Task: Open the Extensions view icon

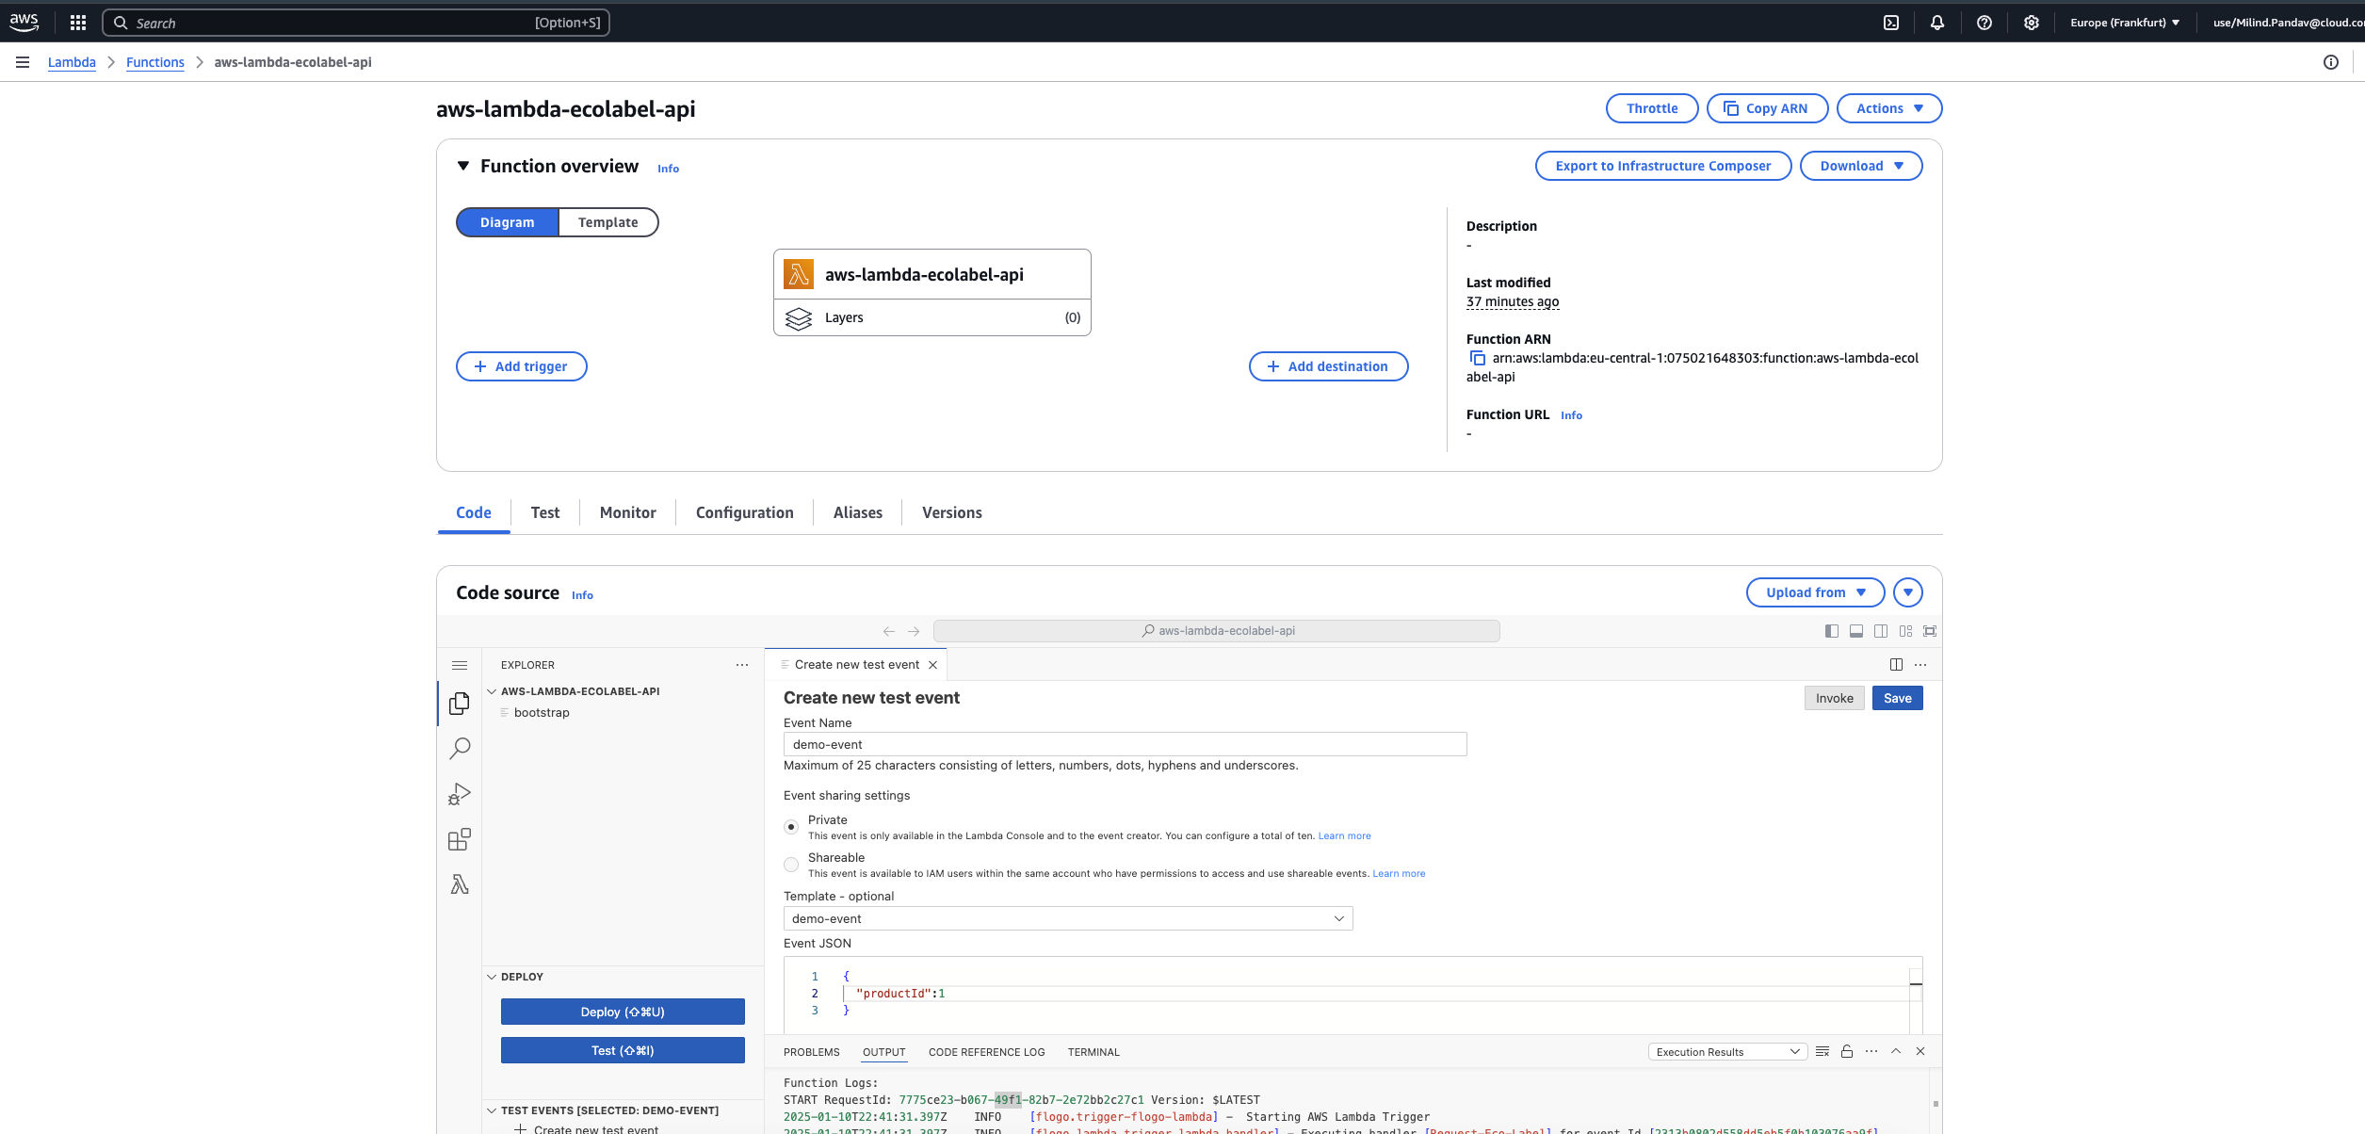Action: coord(460,839)
